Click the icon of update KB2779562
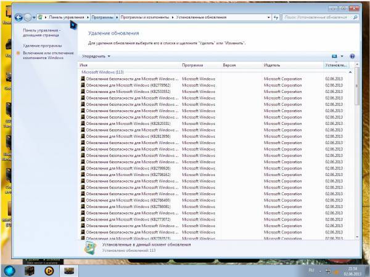This screenshot has height=277, width=370. point(83,85)
